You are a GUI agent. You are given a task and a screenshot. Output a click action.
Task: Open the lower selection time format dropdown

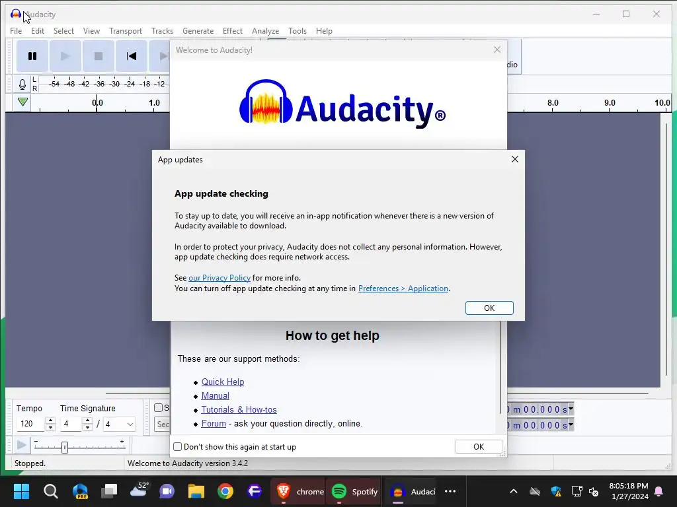click(x=571, y=424)
